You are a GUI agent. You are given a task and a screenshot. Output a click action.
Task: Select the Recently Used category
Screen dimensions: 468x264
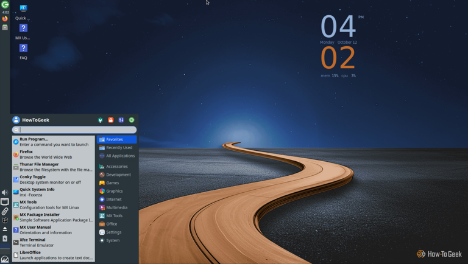tap(117, 147)
